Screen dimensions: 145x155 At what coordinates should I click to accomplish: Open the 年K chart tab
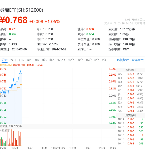(52, 60)
